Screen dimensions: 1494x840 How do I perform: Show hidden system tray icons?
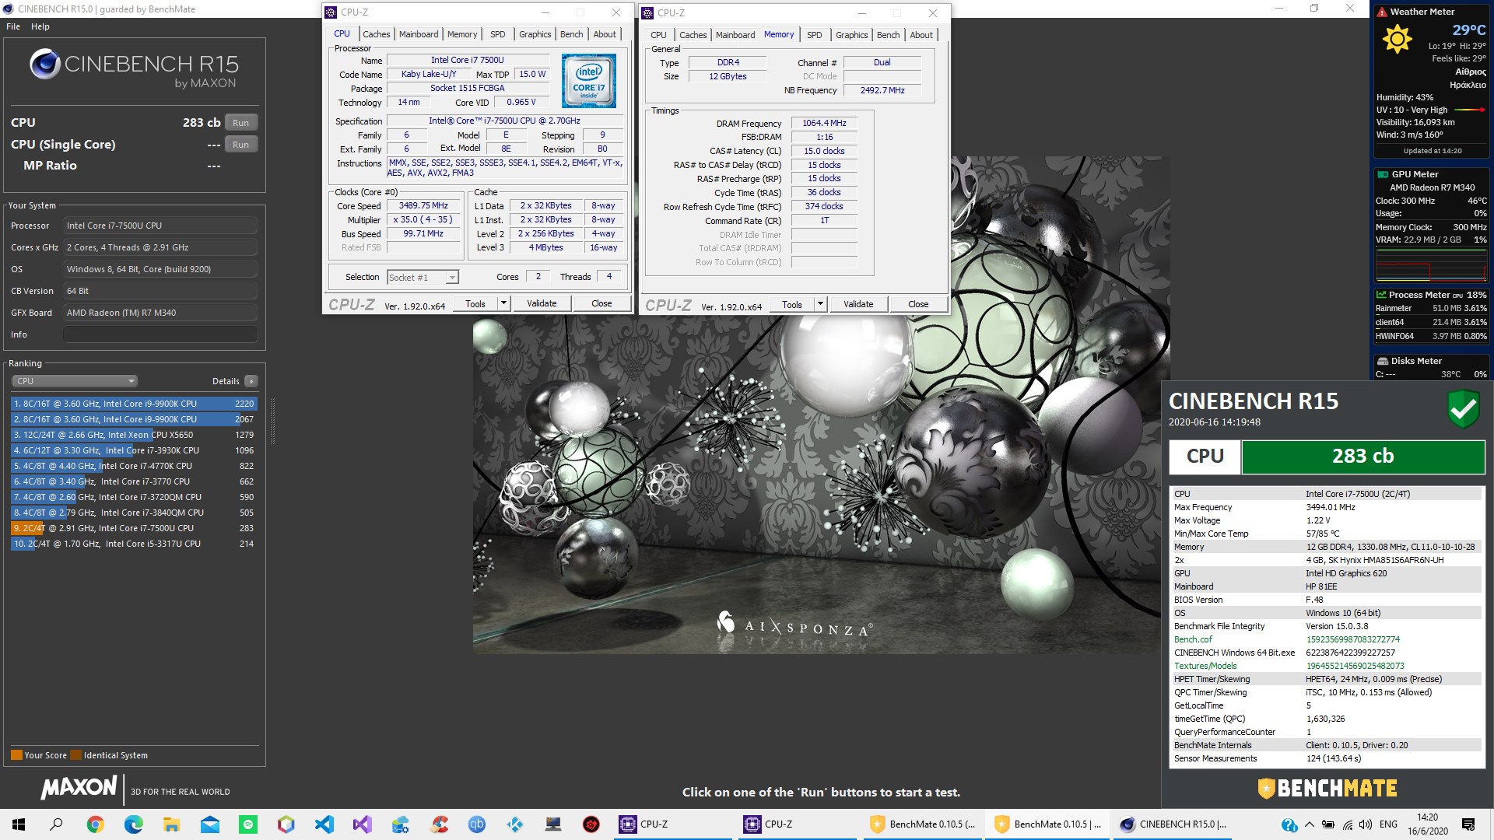click(x=1310, y=824)
